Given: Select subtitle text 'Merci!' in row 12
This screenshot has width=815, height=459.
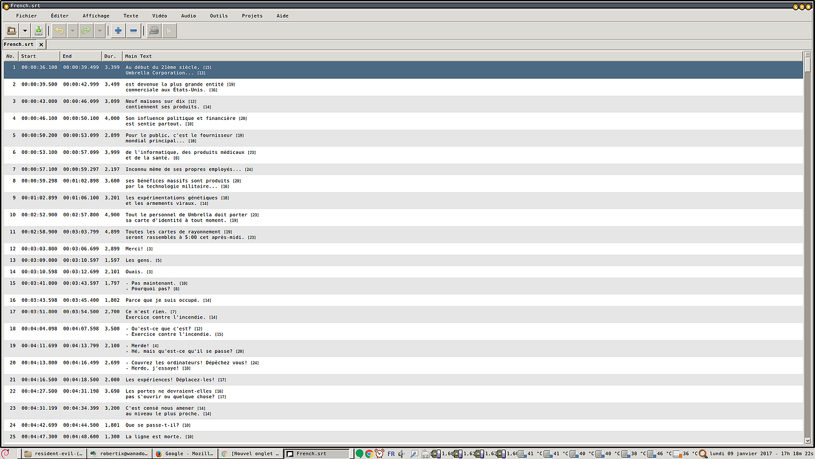Looking at the screenshot, I should 135,248.
